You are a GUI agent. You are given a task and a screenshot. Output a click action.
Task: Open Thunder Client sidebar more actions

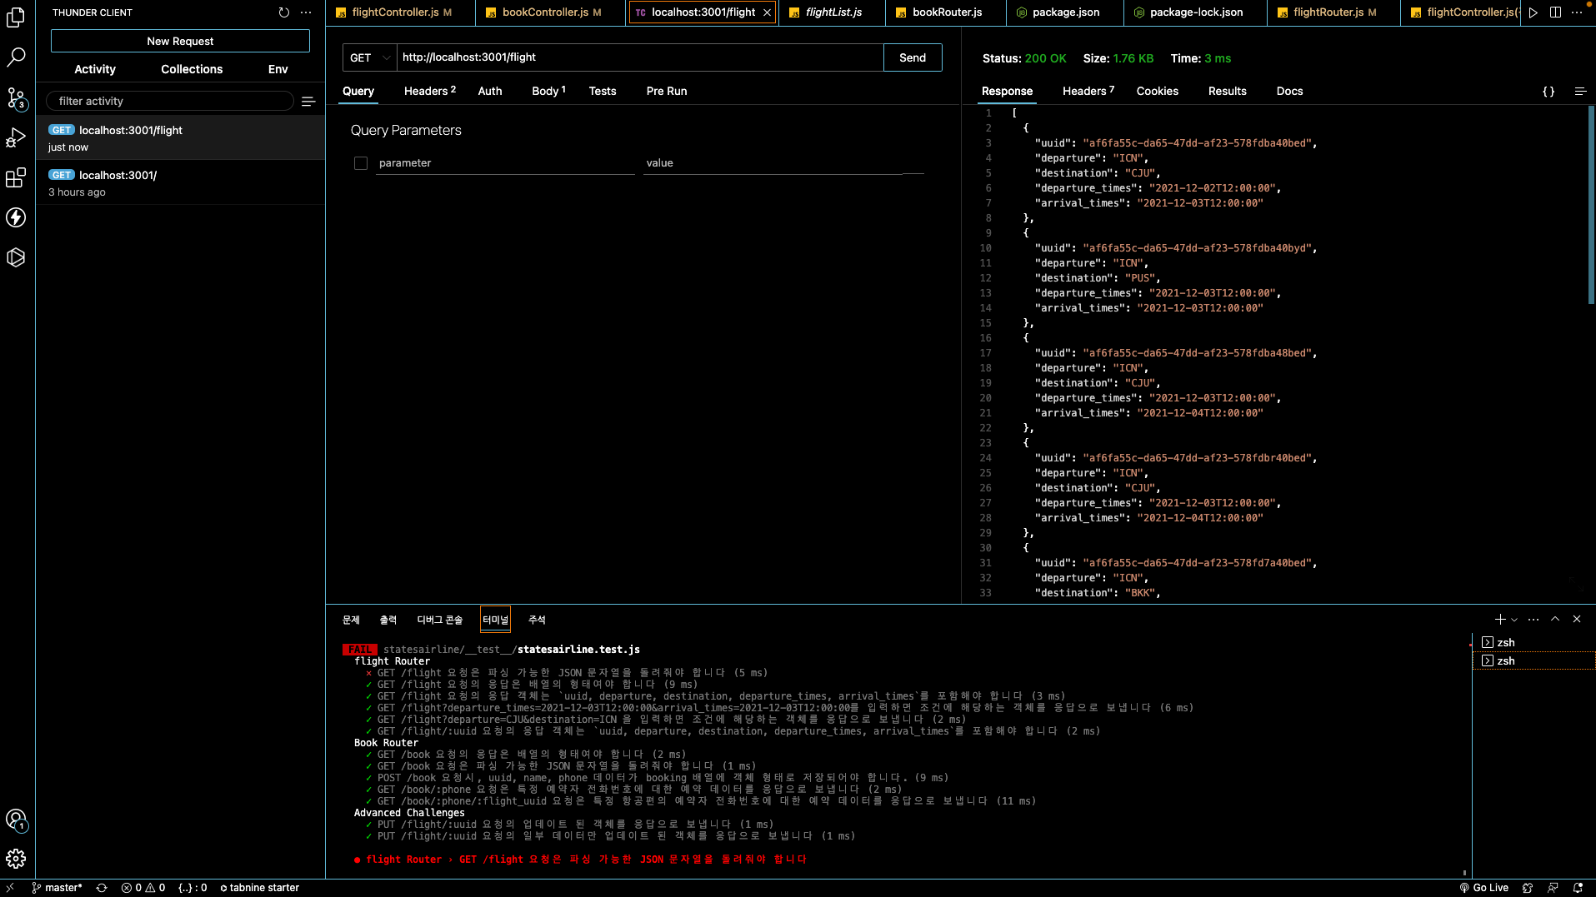tap(306, 12)
